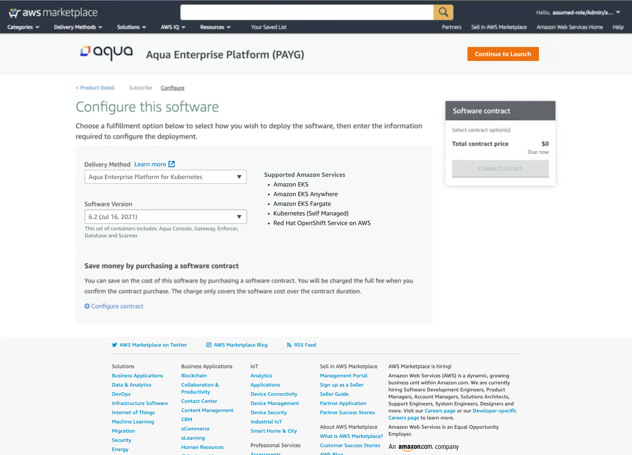Open AWS Marketplace home via cart logo
The width and height of the screenshot is (632, 455).
53,13
